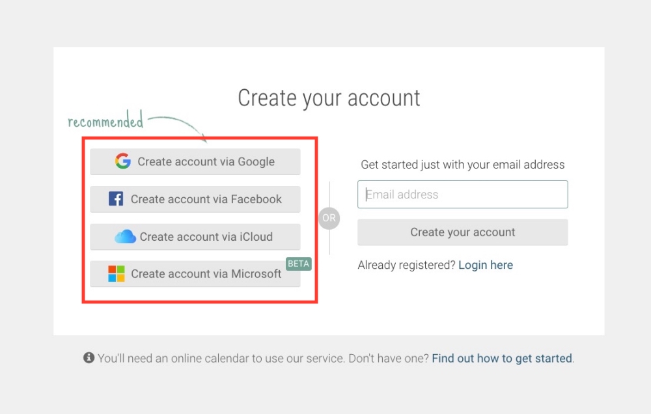This screenshot has height=414, width=651.
Task: Select Create account via Microsoft
Action: click(206, 274)
